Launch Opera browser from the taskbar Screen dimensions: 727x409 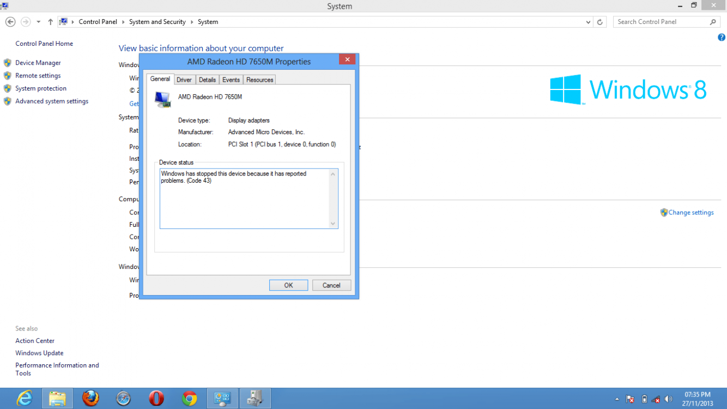coord(156,399)
